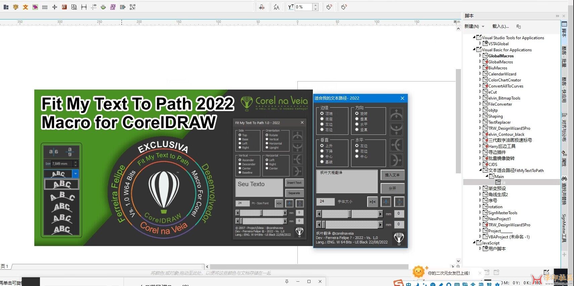This screenshot has width=574, height=286.
Task: Click the purple grid macro toolbar icon
Action: coord(113,7)
